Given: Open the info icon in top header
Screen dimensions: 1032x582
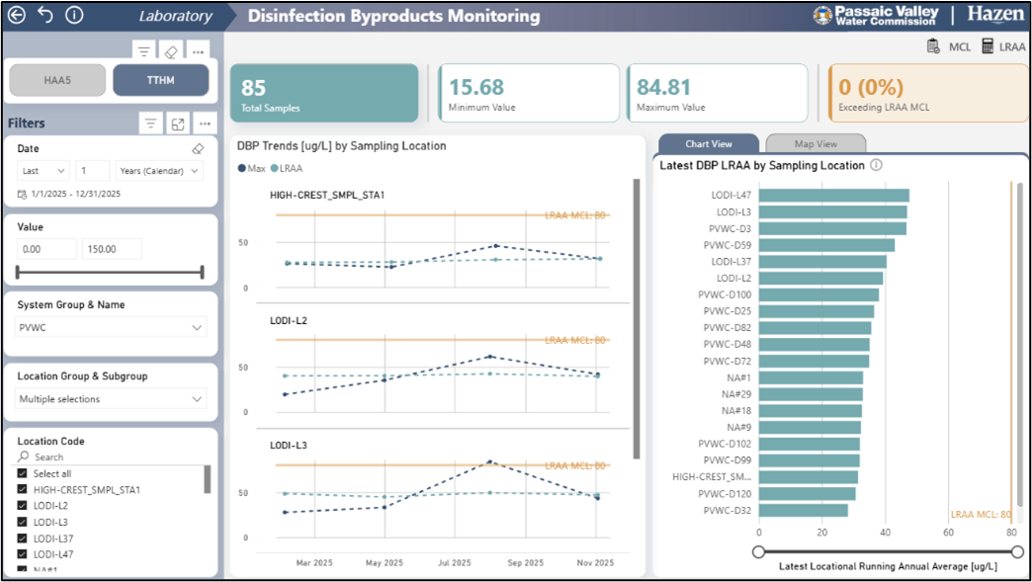Looking at the screenshot, I should pos(74,15).
